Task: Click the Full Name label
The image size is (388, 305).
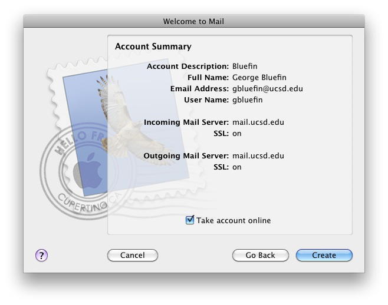Action: (x=208, y=77)
